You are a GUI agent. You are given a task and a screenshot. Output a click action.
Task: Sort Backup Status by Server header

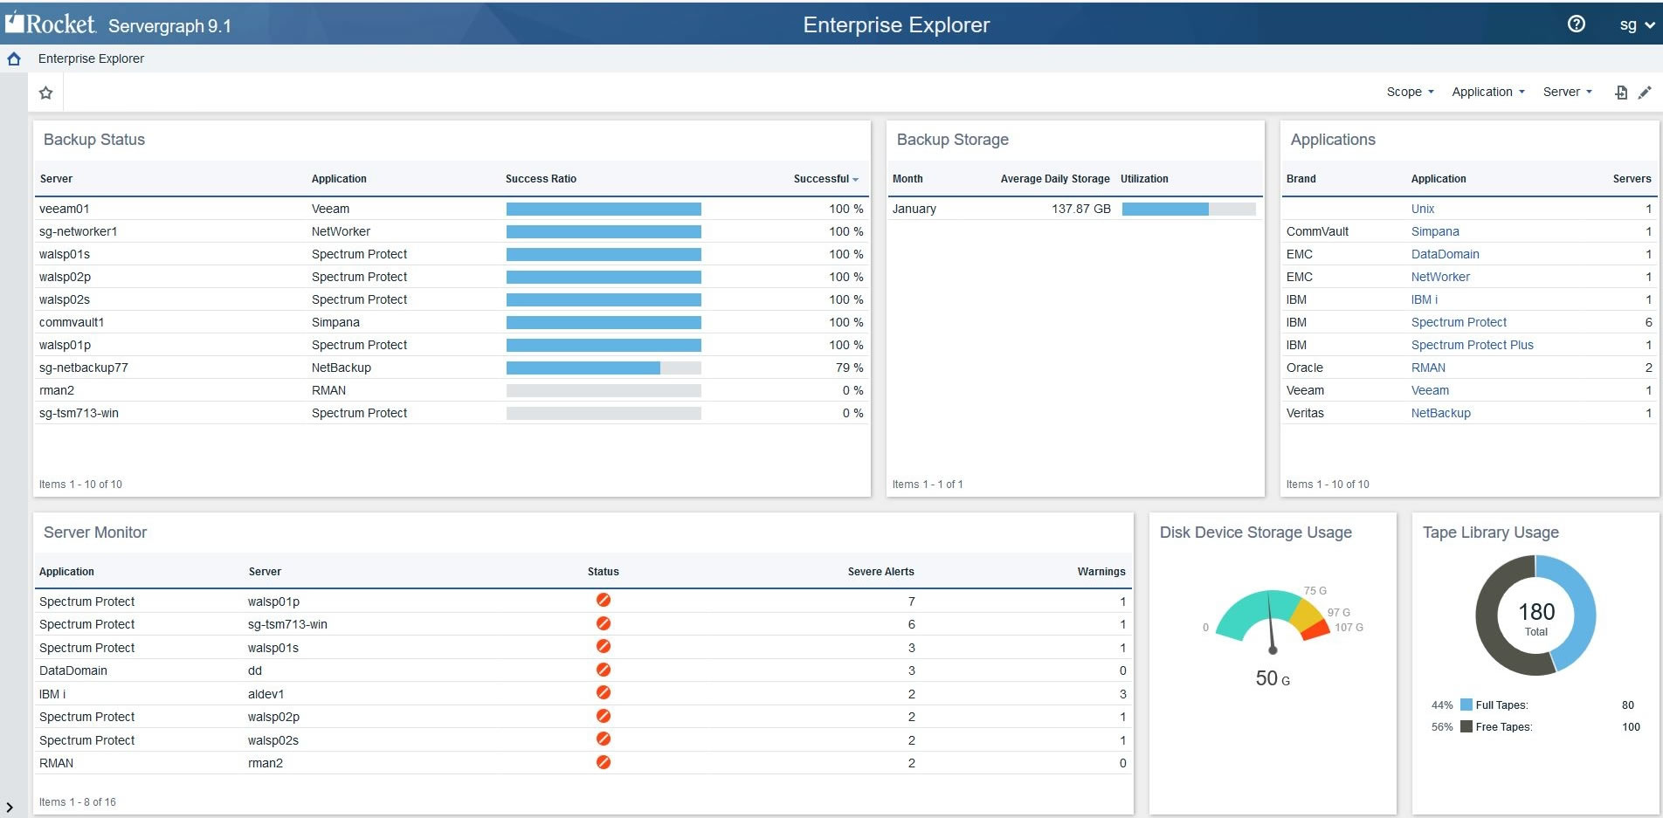[x=56, y=179]
